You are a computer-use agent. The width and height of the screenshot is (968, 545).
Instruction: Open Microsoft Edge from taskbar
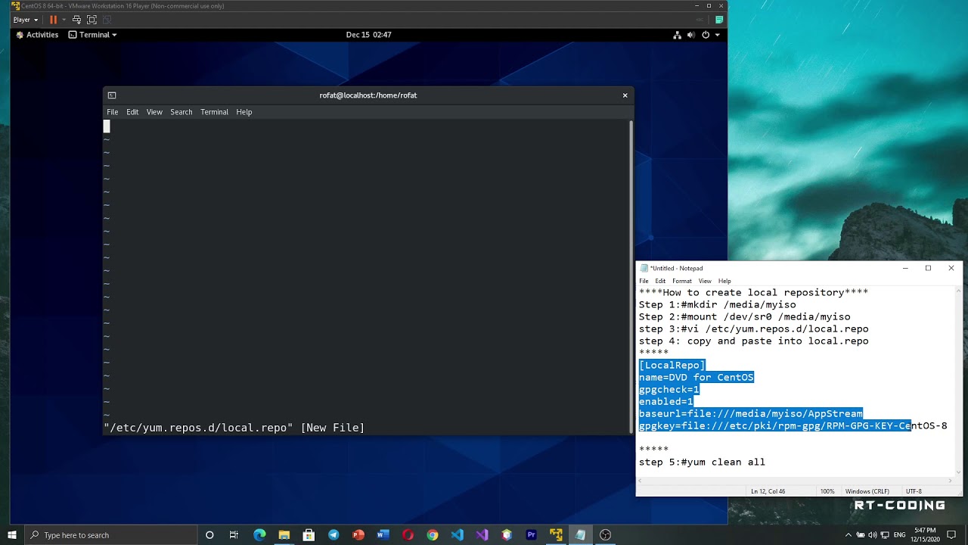click(259, 535)
